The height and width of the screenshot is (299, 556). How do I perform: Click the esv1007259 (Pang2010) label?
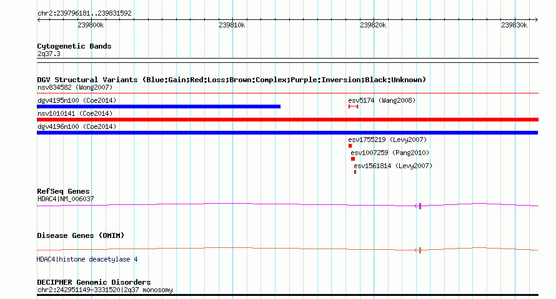click(x=390, y=153)
